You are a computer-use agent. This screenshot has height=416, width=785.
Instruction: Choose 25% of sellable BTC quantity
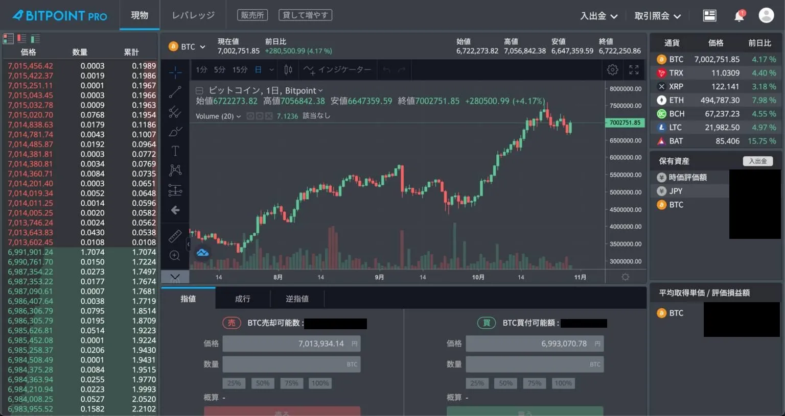pyautogui.click(x=234, y=383)
